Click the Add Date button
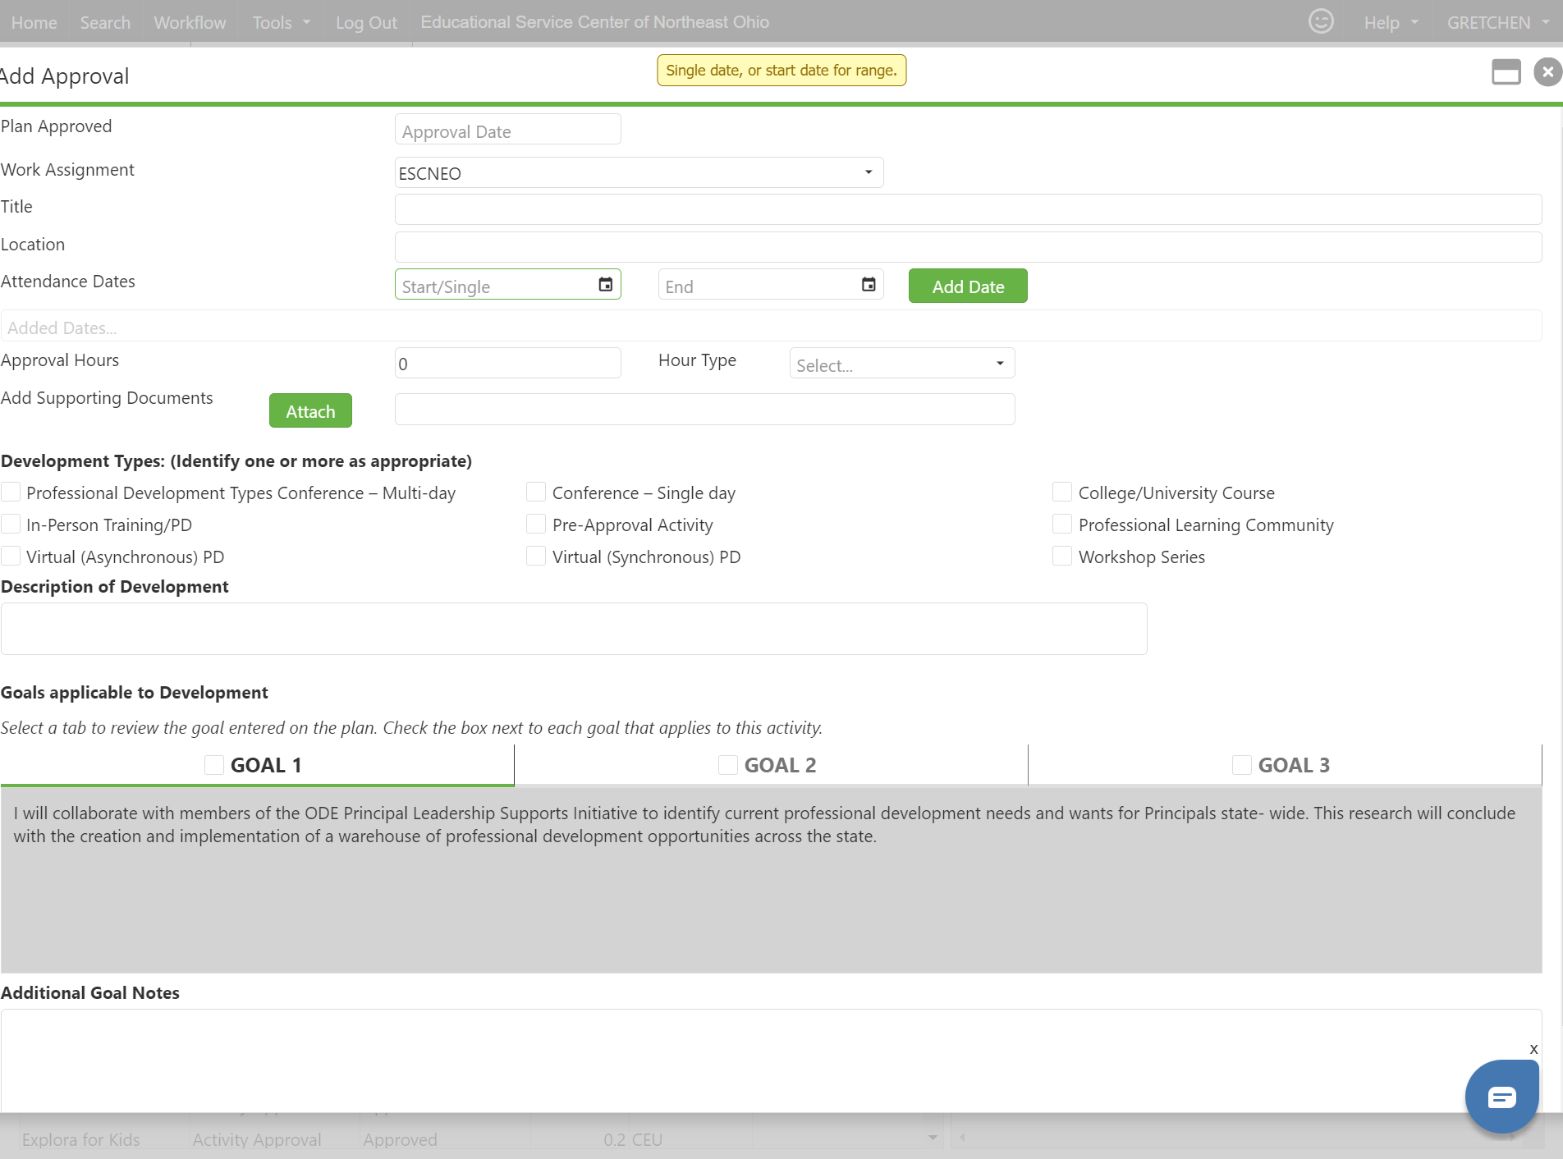The height and width of the screenshot is (1159, 1563). click(968, 286)
